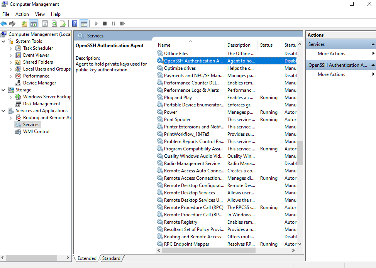Switch to the Standard tab
Viewport: 376px width, 268px height.
tap(111, 258)
